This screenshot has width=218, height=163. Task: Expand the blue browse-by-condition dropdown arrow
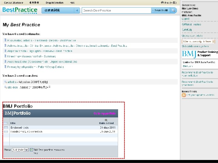pyautogui.click(x=77, y=10)
